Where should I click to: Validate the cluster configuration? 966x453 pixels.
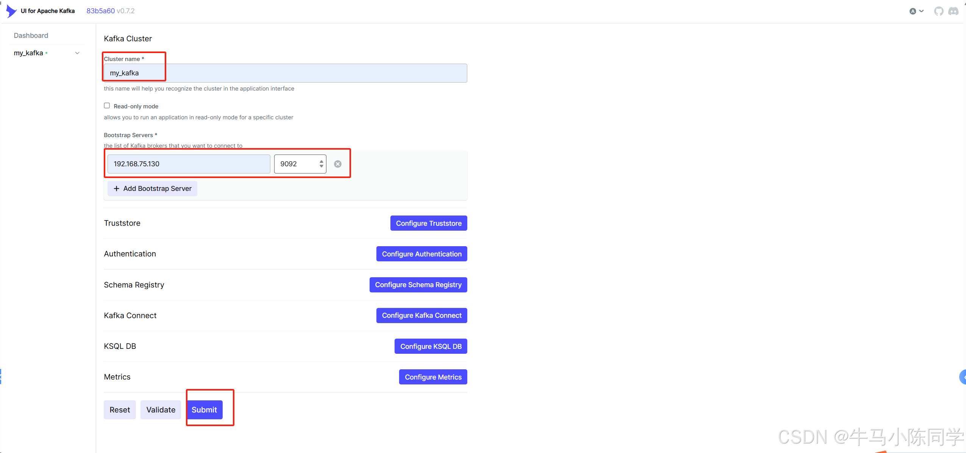pos(161,410)
